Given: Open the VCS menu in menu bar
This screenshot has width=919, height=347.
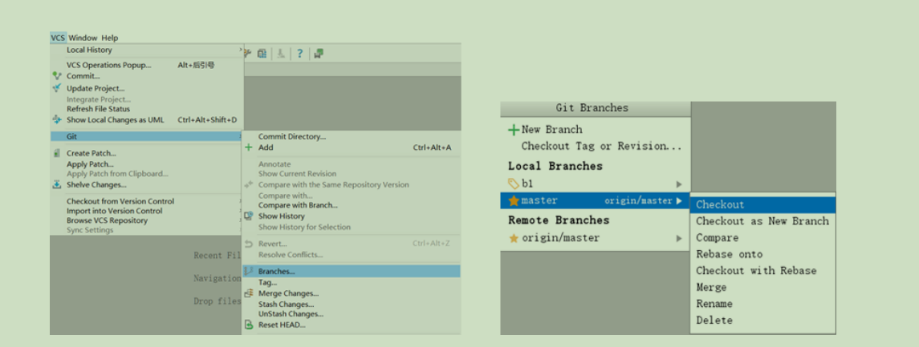Looking at the screenshot, I should [x=58, y=38].
